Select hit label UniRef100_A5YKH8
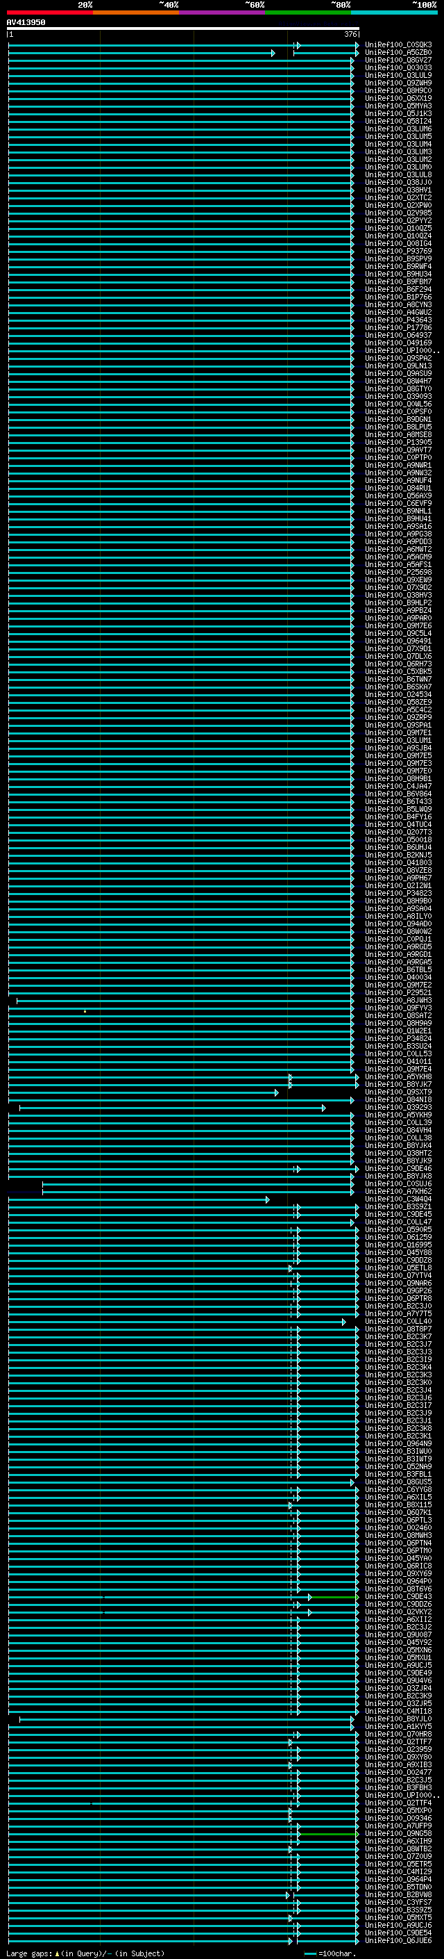Screen dimensions: 444x1959 [x=398, y=1077]
